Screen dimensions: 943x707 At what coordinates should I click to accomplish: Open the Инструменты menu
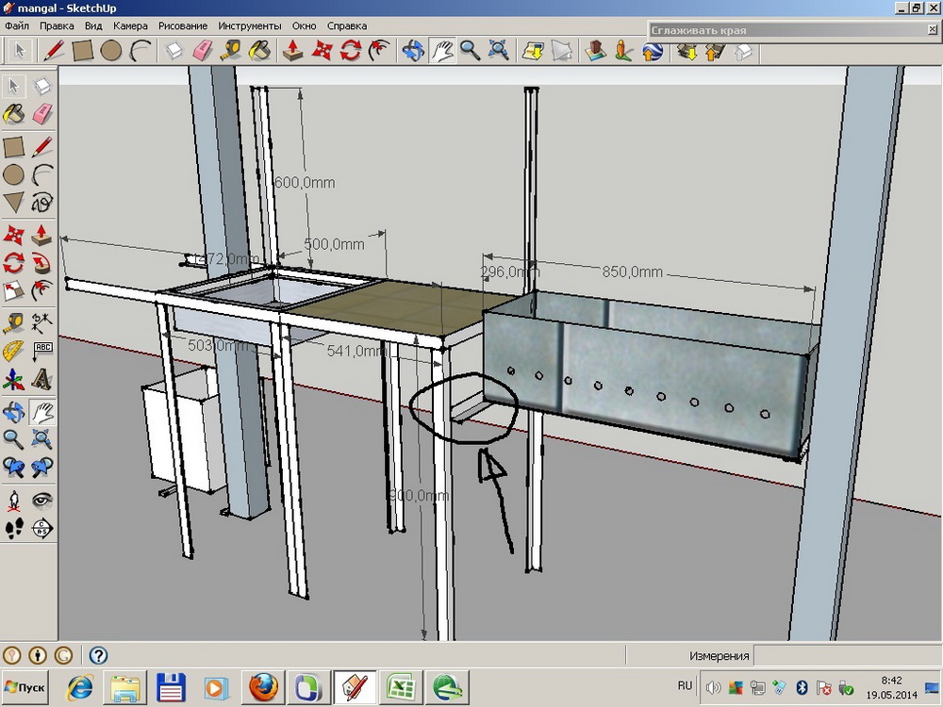(250, 25)
